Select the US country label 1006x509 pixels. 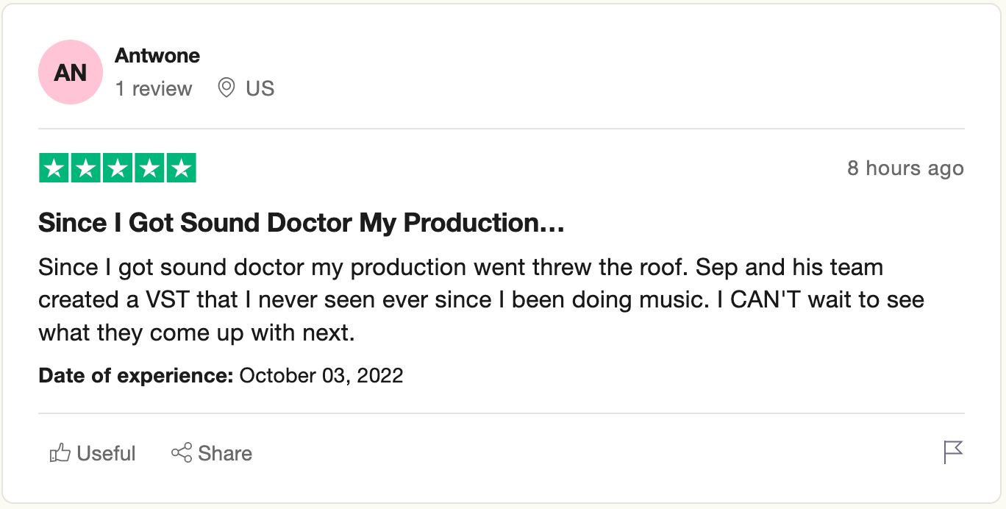(x=260, y=89)
